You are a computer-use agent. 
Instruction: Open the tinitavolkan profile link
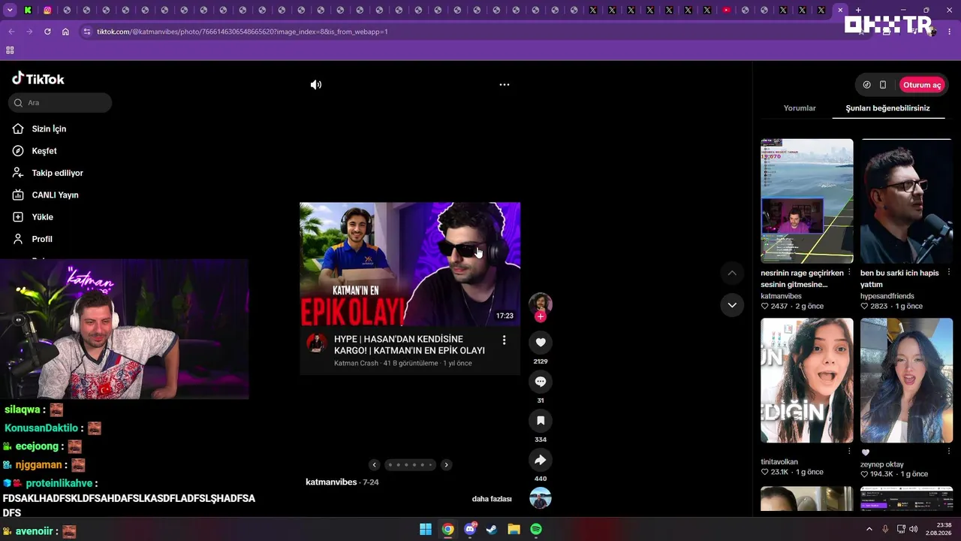pyautogui.click(x=779, y=462)
